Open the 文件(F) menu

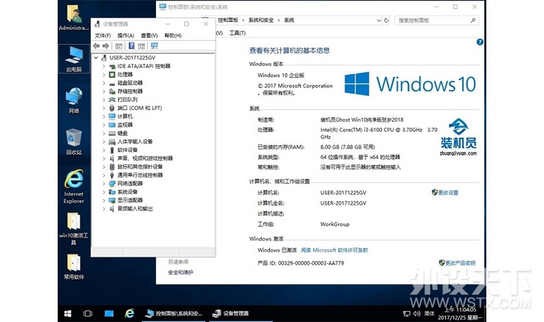(x=103, y=35)
